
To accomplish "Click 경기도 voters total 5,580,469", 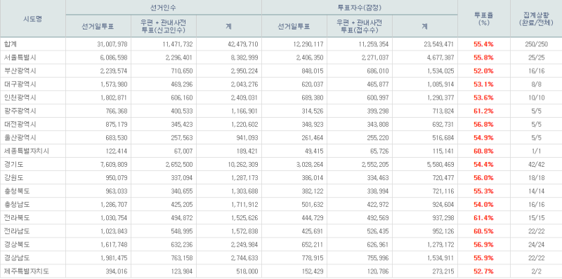I will pos(440,165).
